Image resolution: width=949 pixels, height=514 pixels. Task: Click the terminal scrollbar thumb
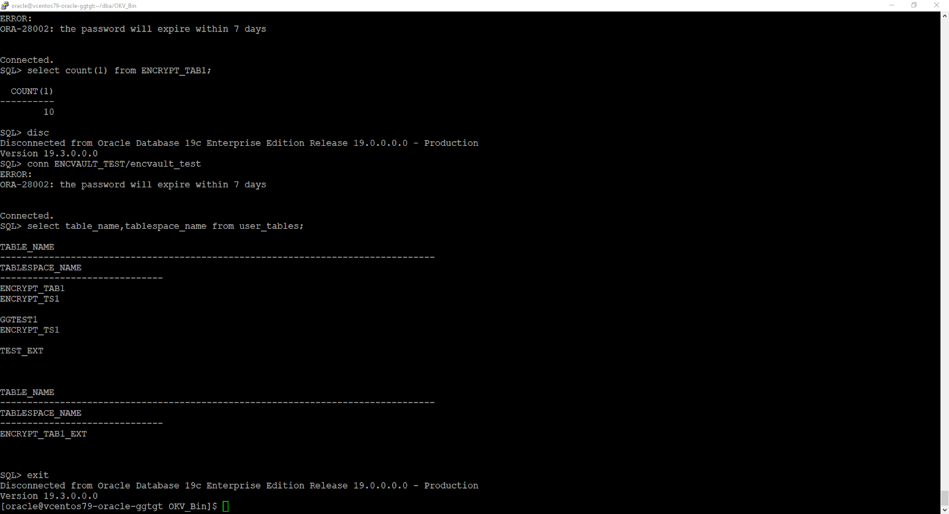point(944,497)
